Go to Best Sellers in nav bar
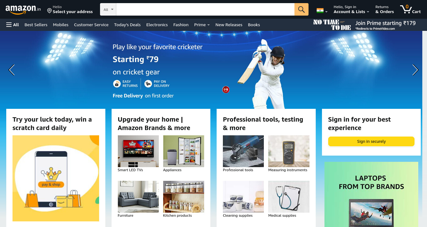The width and height of the screenshot is (427, 227). point(36,25)
